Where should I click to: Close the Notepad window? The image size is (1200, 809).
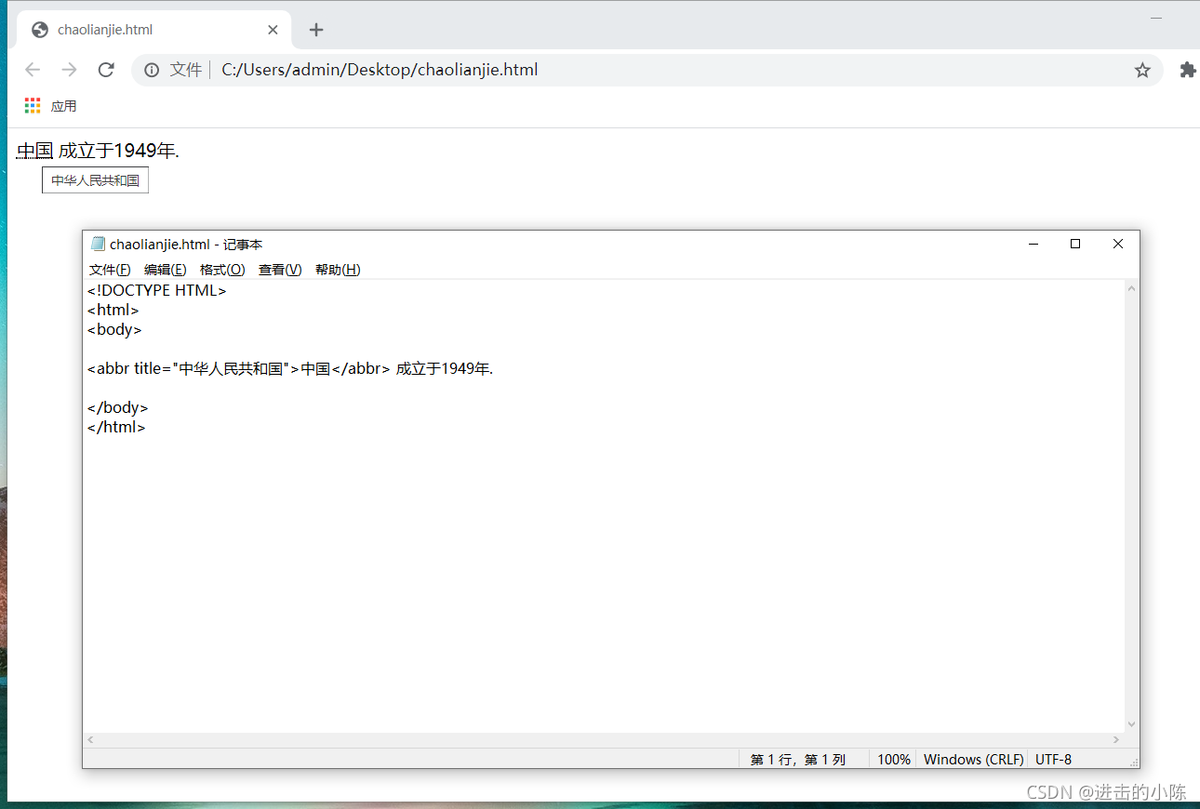point(1118,244)
